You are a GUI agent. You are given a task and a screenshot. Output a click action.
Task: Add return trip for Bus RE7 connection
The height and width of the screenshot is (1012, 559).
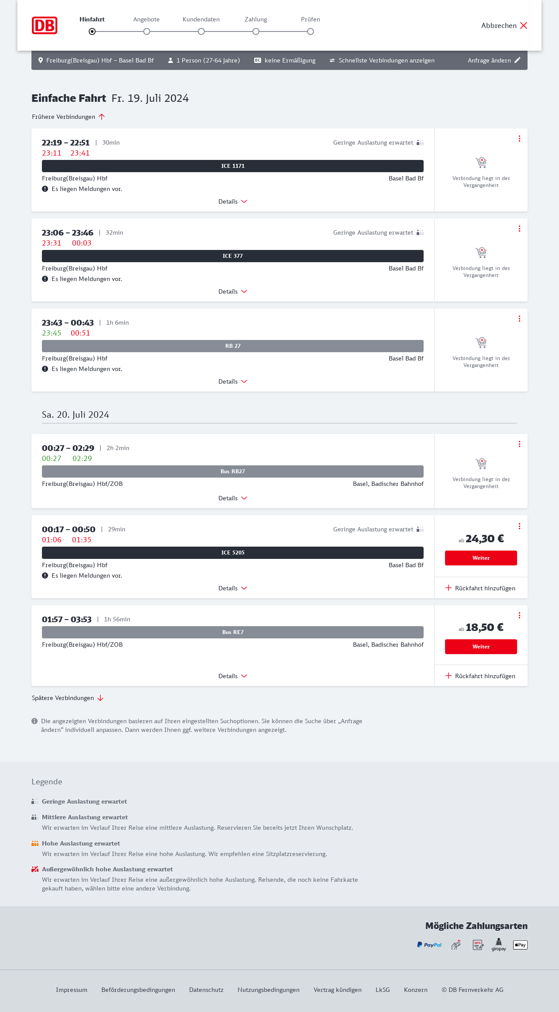tap(480, 676)
